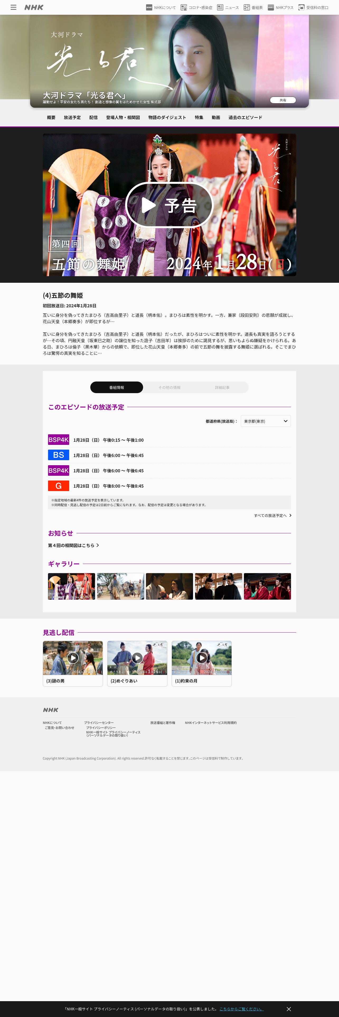Open footer 放送番組と著作権 link
This screenshot has height=1017, width=339.
coord(163,723)
